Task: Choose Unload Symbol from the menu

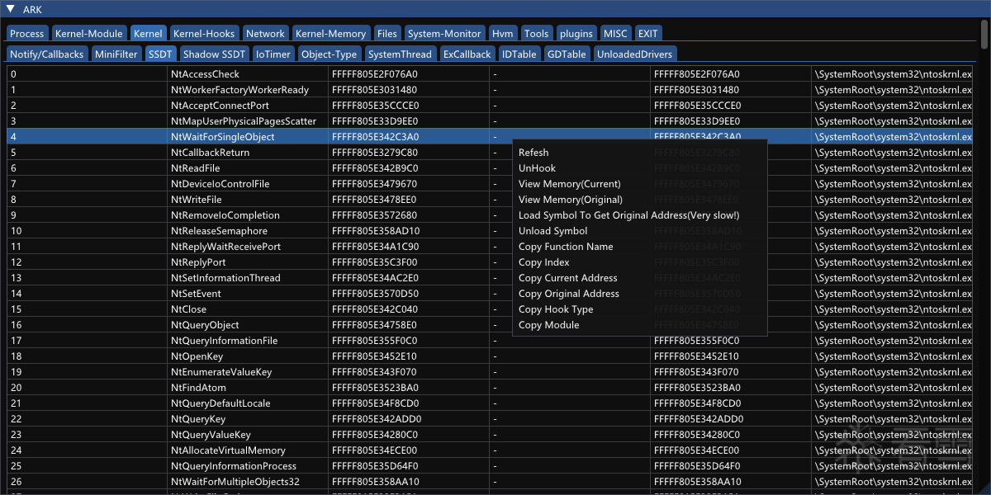Action: [640, 231]
